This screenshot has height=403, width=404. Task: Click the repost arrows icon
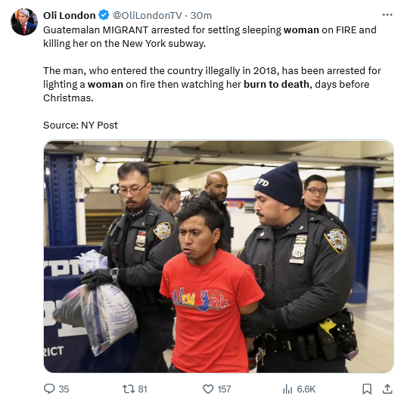point(129,389)
